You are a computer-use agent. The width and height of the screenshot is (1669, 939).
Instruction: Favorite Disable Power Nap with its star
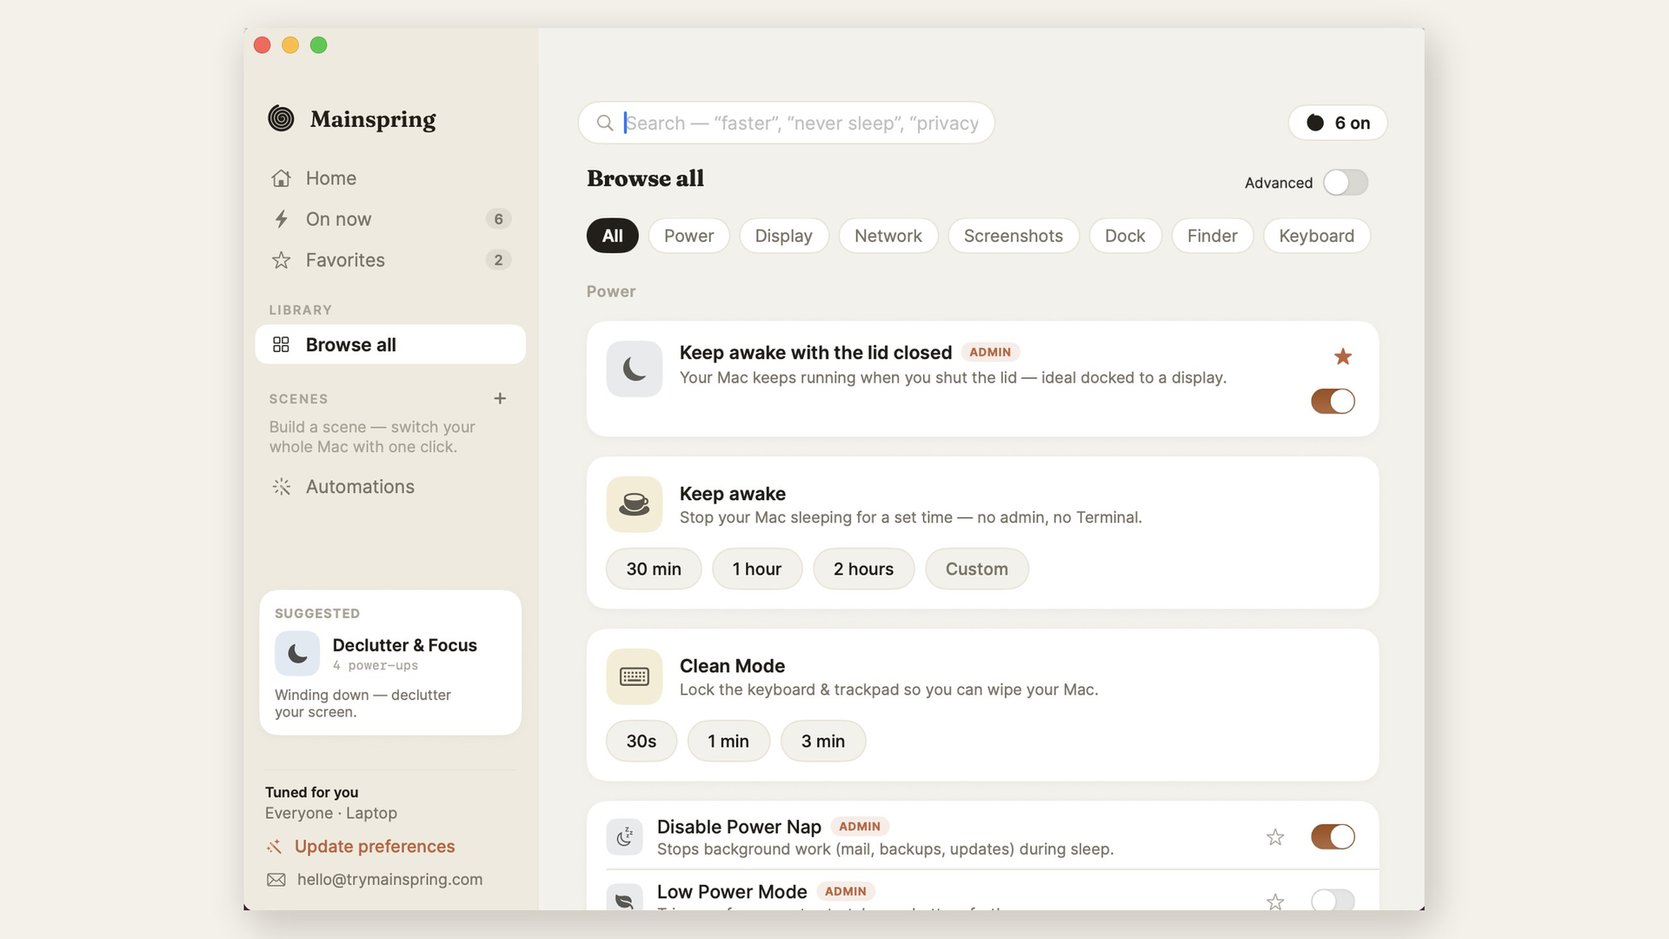1275,837
